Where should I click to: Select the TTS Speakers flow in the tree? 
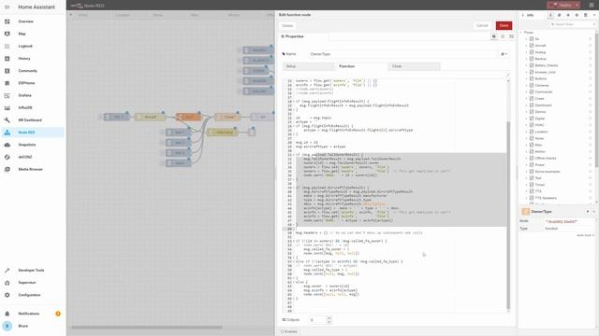pos(546,198)
